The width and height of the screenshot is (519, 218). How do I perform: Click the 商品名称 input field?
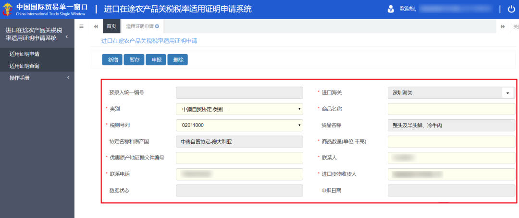[x=451, y=109]
